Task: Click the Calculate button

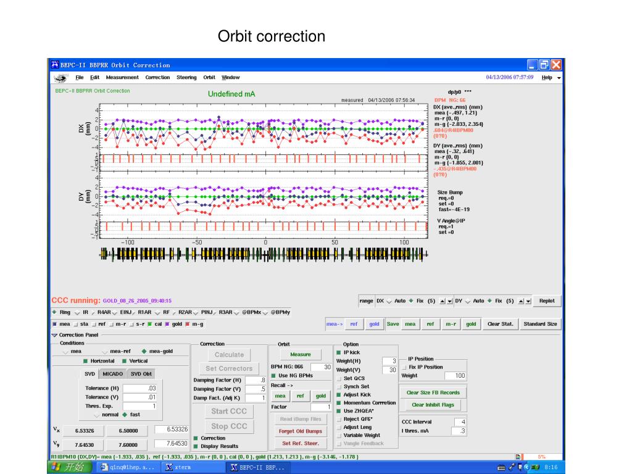Action: (230, 355)
